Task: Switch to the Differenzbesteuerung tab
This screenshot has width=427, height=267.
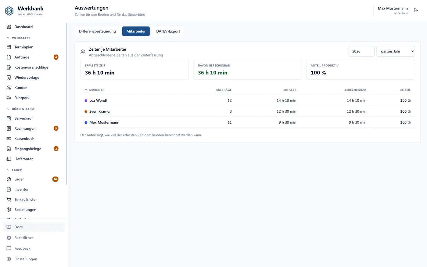Action: 97,31
